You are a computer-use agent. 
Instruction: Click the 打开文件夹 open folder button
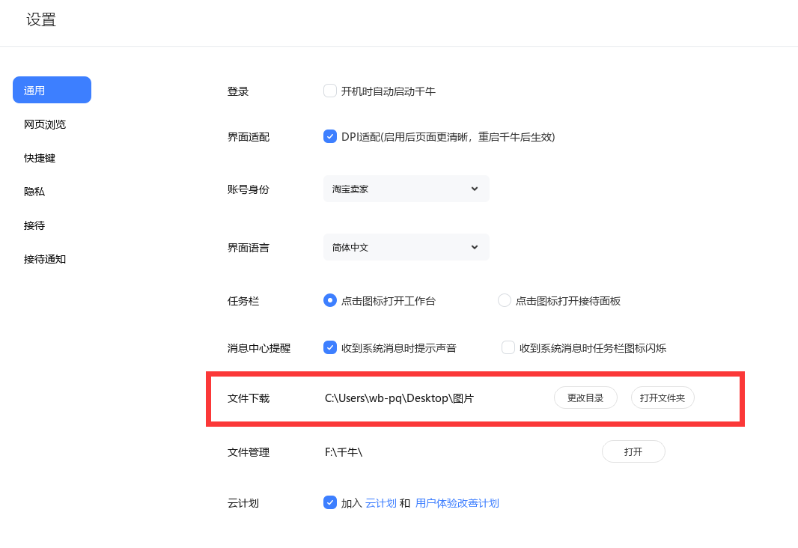(663, 398)
